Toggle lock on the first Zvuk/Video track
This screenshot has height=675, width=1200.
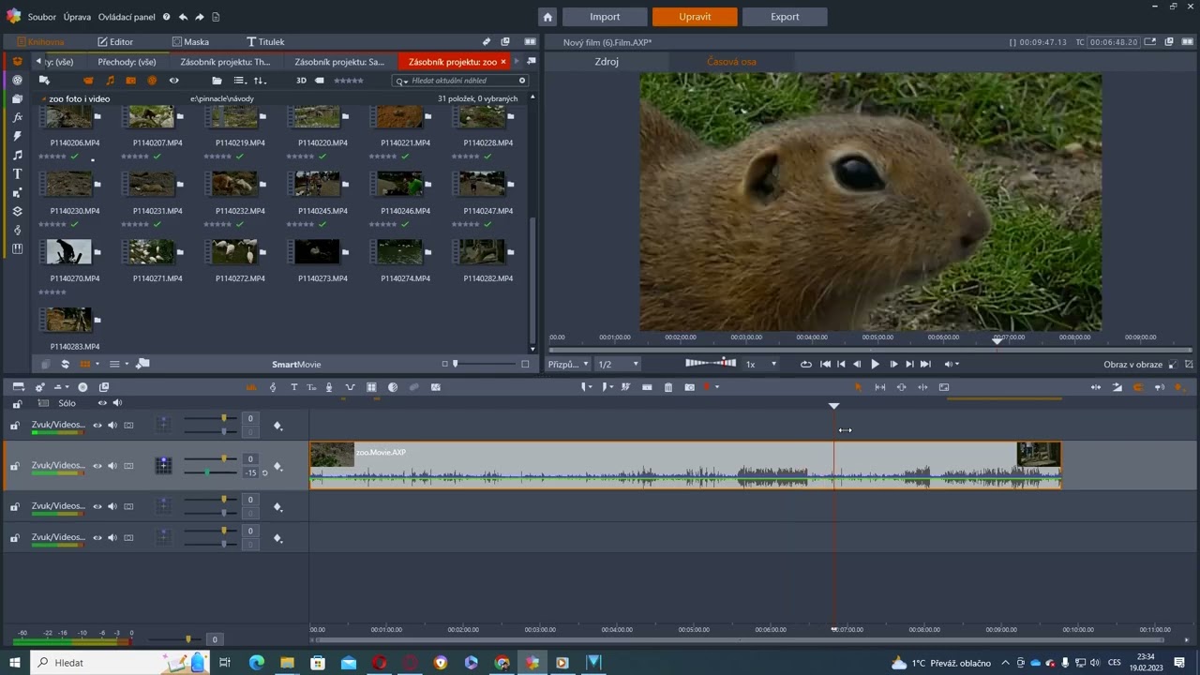[x=15, y=426]
